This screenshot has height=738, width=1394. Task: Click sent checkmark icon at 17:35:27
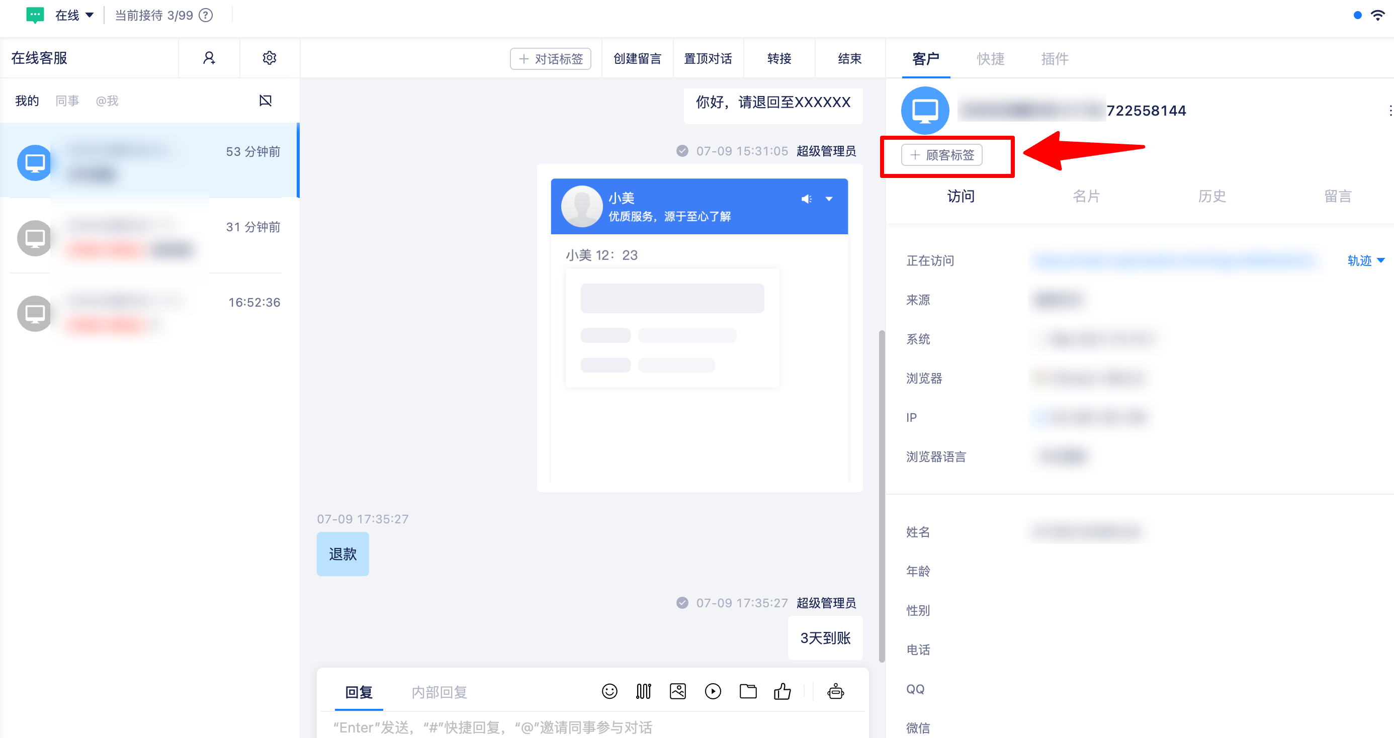pyautogui.click(x=682, y=603)
